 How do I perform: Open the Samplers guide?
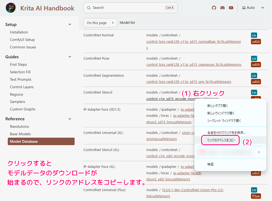pyautogui.click(x=17, y=102)
